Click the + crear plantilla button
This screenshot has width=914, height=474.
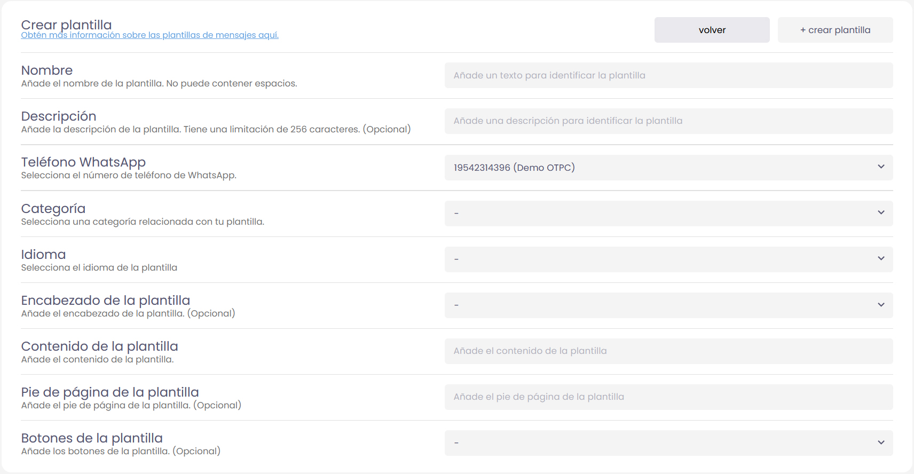[x=835, y=30]
